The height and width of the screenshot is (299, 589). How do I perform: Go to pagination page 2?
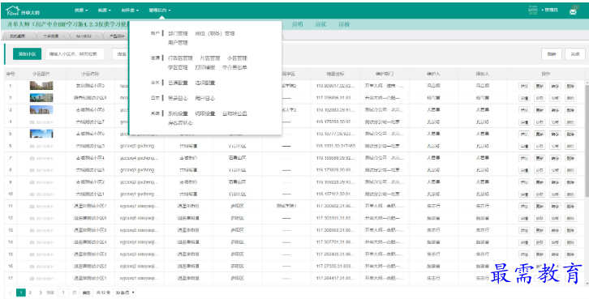pyautogui.click(x=31, y=293)
